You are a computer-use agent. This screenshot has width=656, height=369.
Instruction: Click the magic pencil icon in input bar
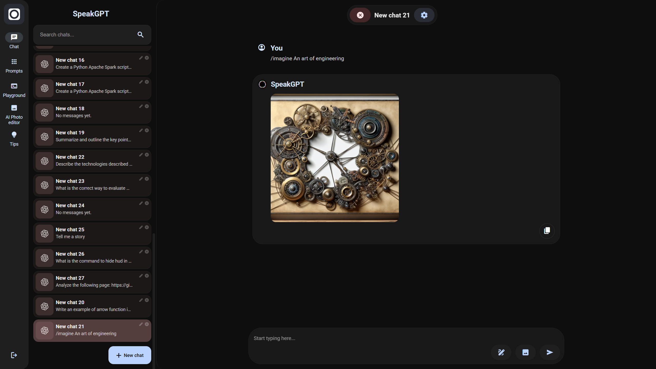tap(501, 352)
